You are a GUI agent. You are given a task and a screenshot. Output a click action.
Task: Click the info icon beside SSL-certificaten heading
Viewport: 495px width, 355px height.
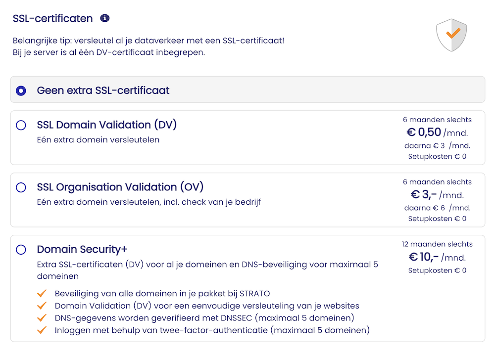click(x=104, y=18)
